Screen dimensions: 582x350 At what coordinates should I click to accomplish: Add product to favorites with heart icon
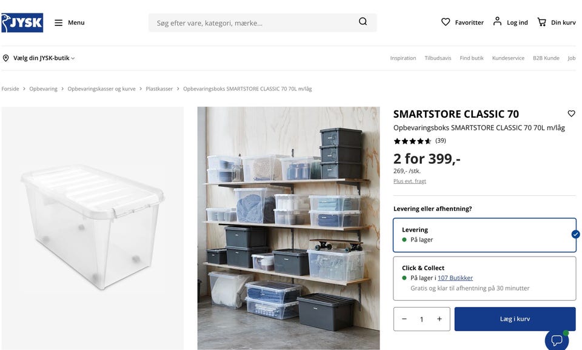(571, 113)
